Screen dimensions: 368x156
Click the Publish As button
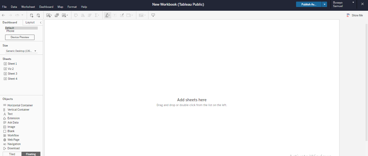tap(309, 4)
